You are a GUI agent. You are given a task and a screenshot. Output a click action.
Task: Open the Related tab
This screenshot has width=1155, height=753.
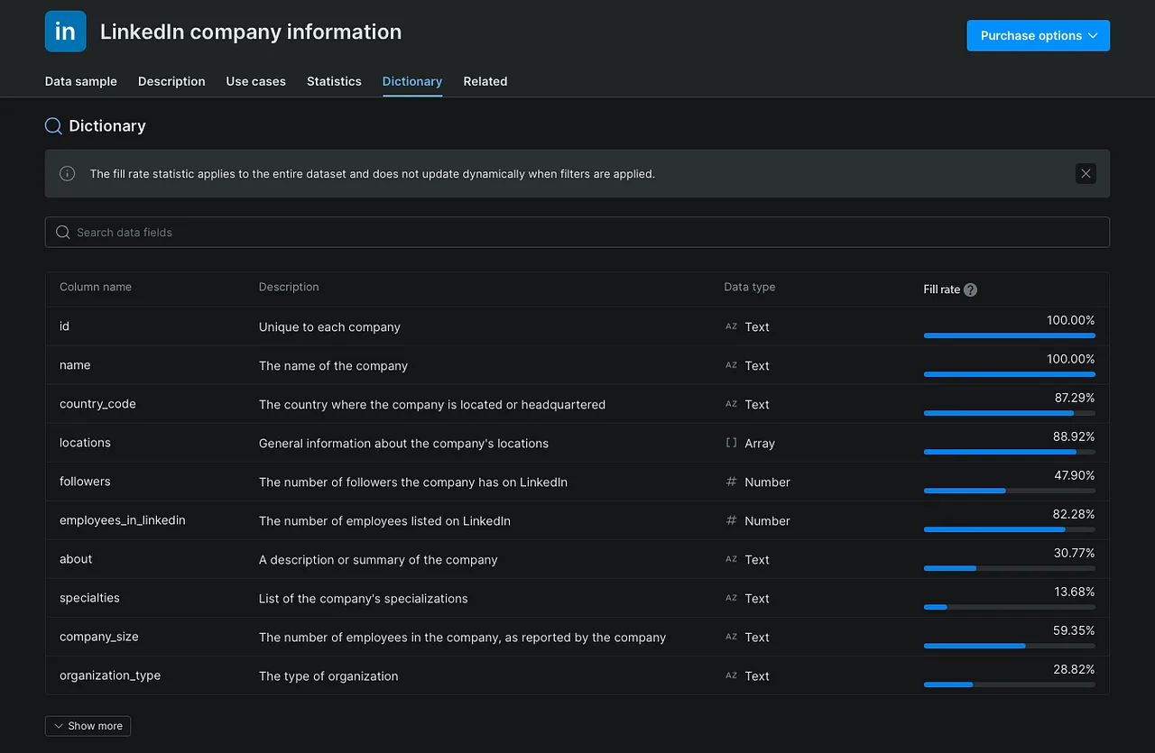pyautogui.click(x=485, y=81)
